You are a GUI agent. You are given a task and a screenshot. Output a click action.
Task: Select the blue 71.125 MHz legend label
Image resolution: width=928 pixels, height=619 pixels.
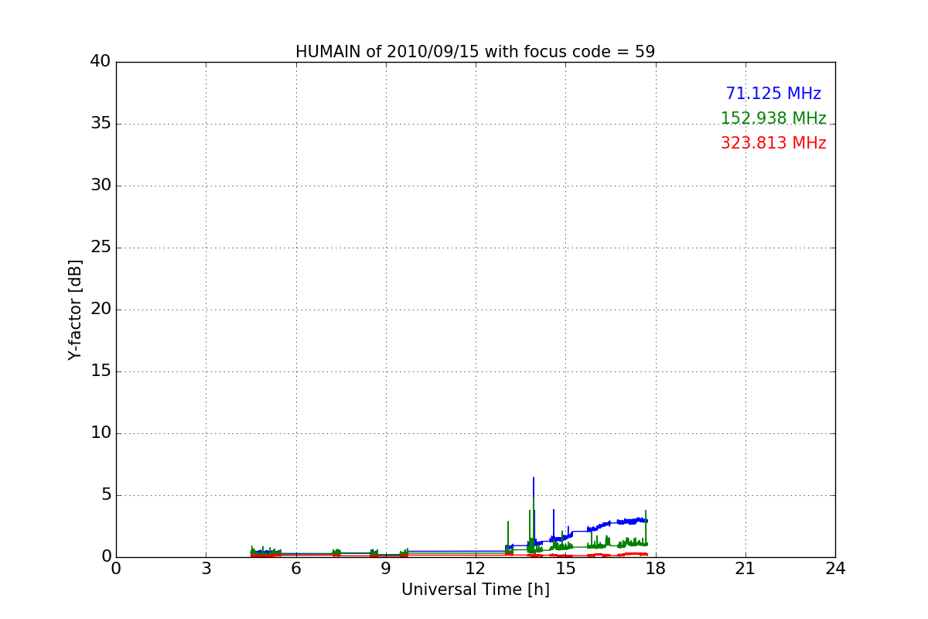[773, 94]
